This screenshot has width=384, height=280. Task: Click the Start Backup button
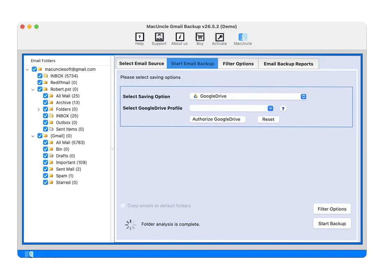332,224
